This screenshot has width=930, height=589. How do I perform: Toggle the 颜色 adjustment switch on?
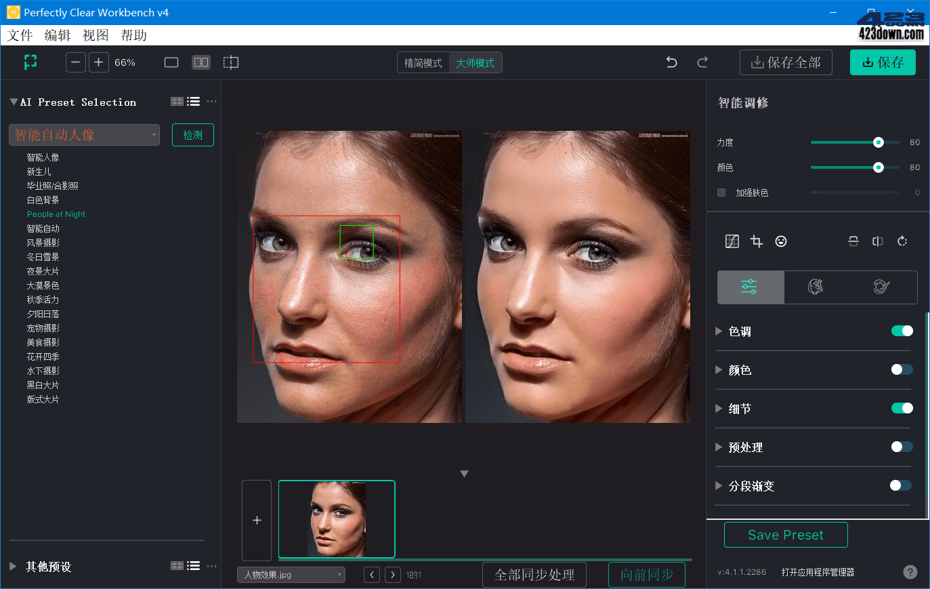pos(901,369)
